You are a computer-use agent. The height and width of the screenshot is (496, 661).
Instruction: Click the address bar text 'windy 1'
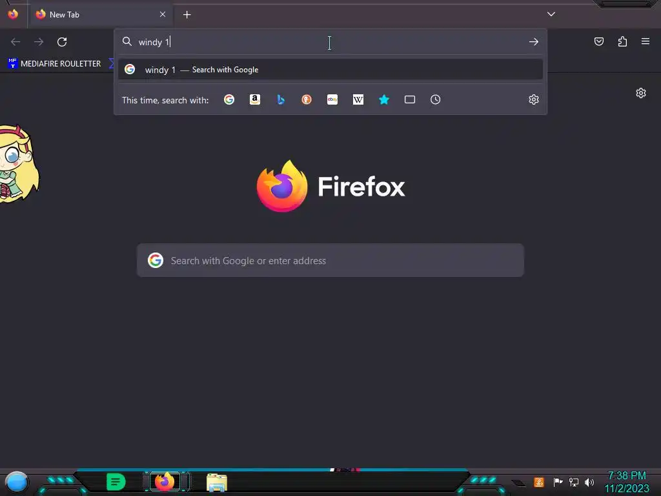154,42
